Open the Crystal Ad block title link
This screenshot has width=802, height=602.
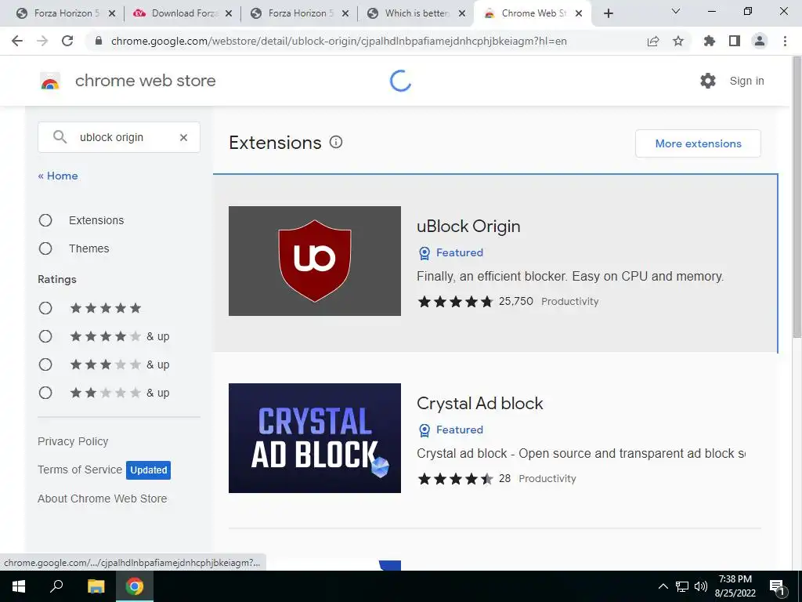click(480, 404)
